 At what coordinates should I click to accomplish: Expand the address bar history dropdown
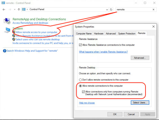(107, 10)
